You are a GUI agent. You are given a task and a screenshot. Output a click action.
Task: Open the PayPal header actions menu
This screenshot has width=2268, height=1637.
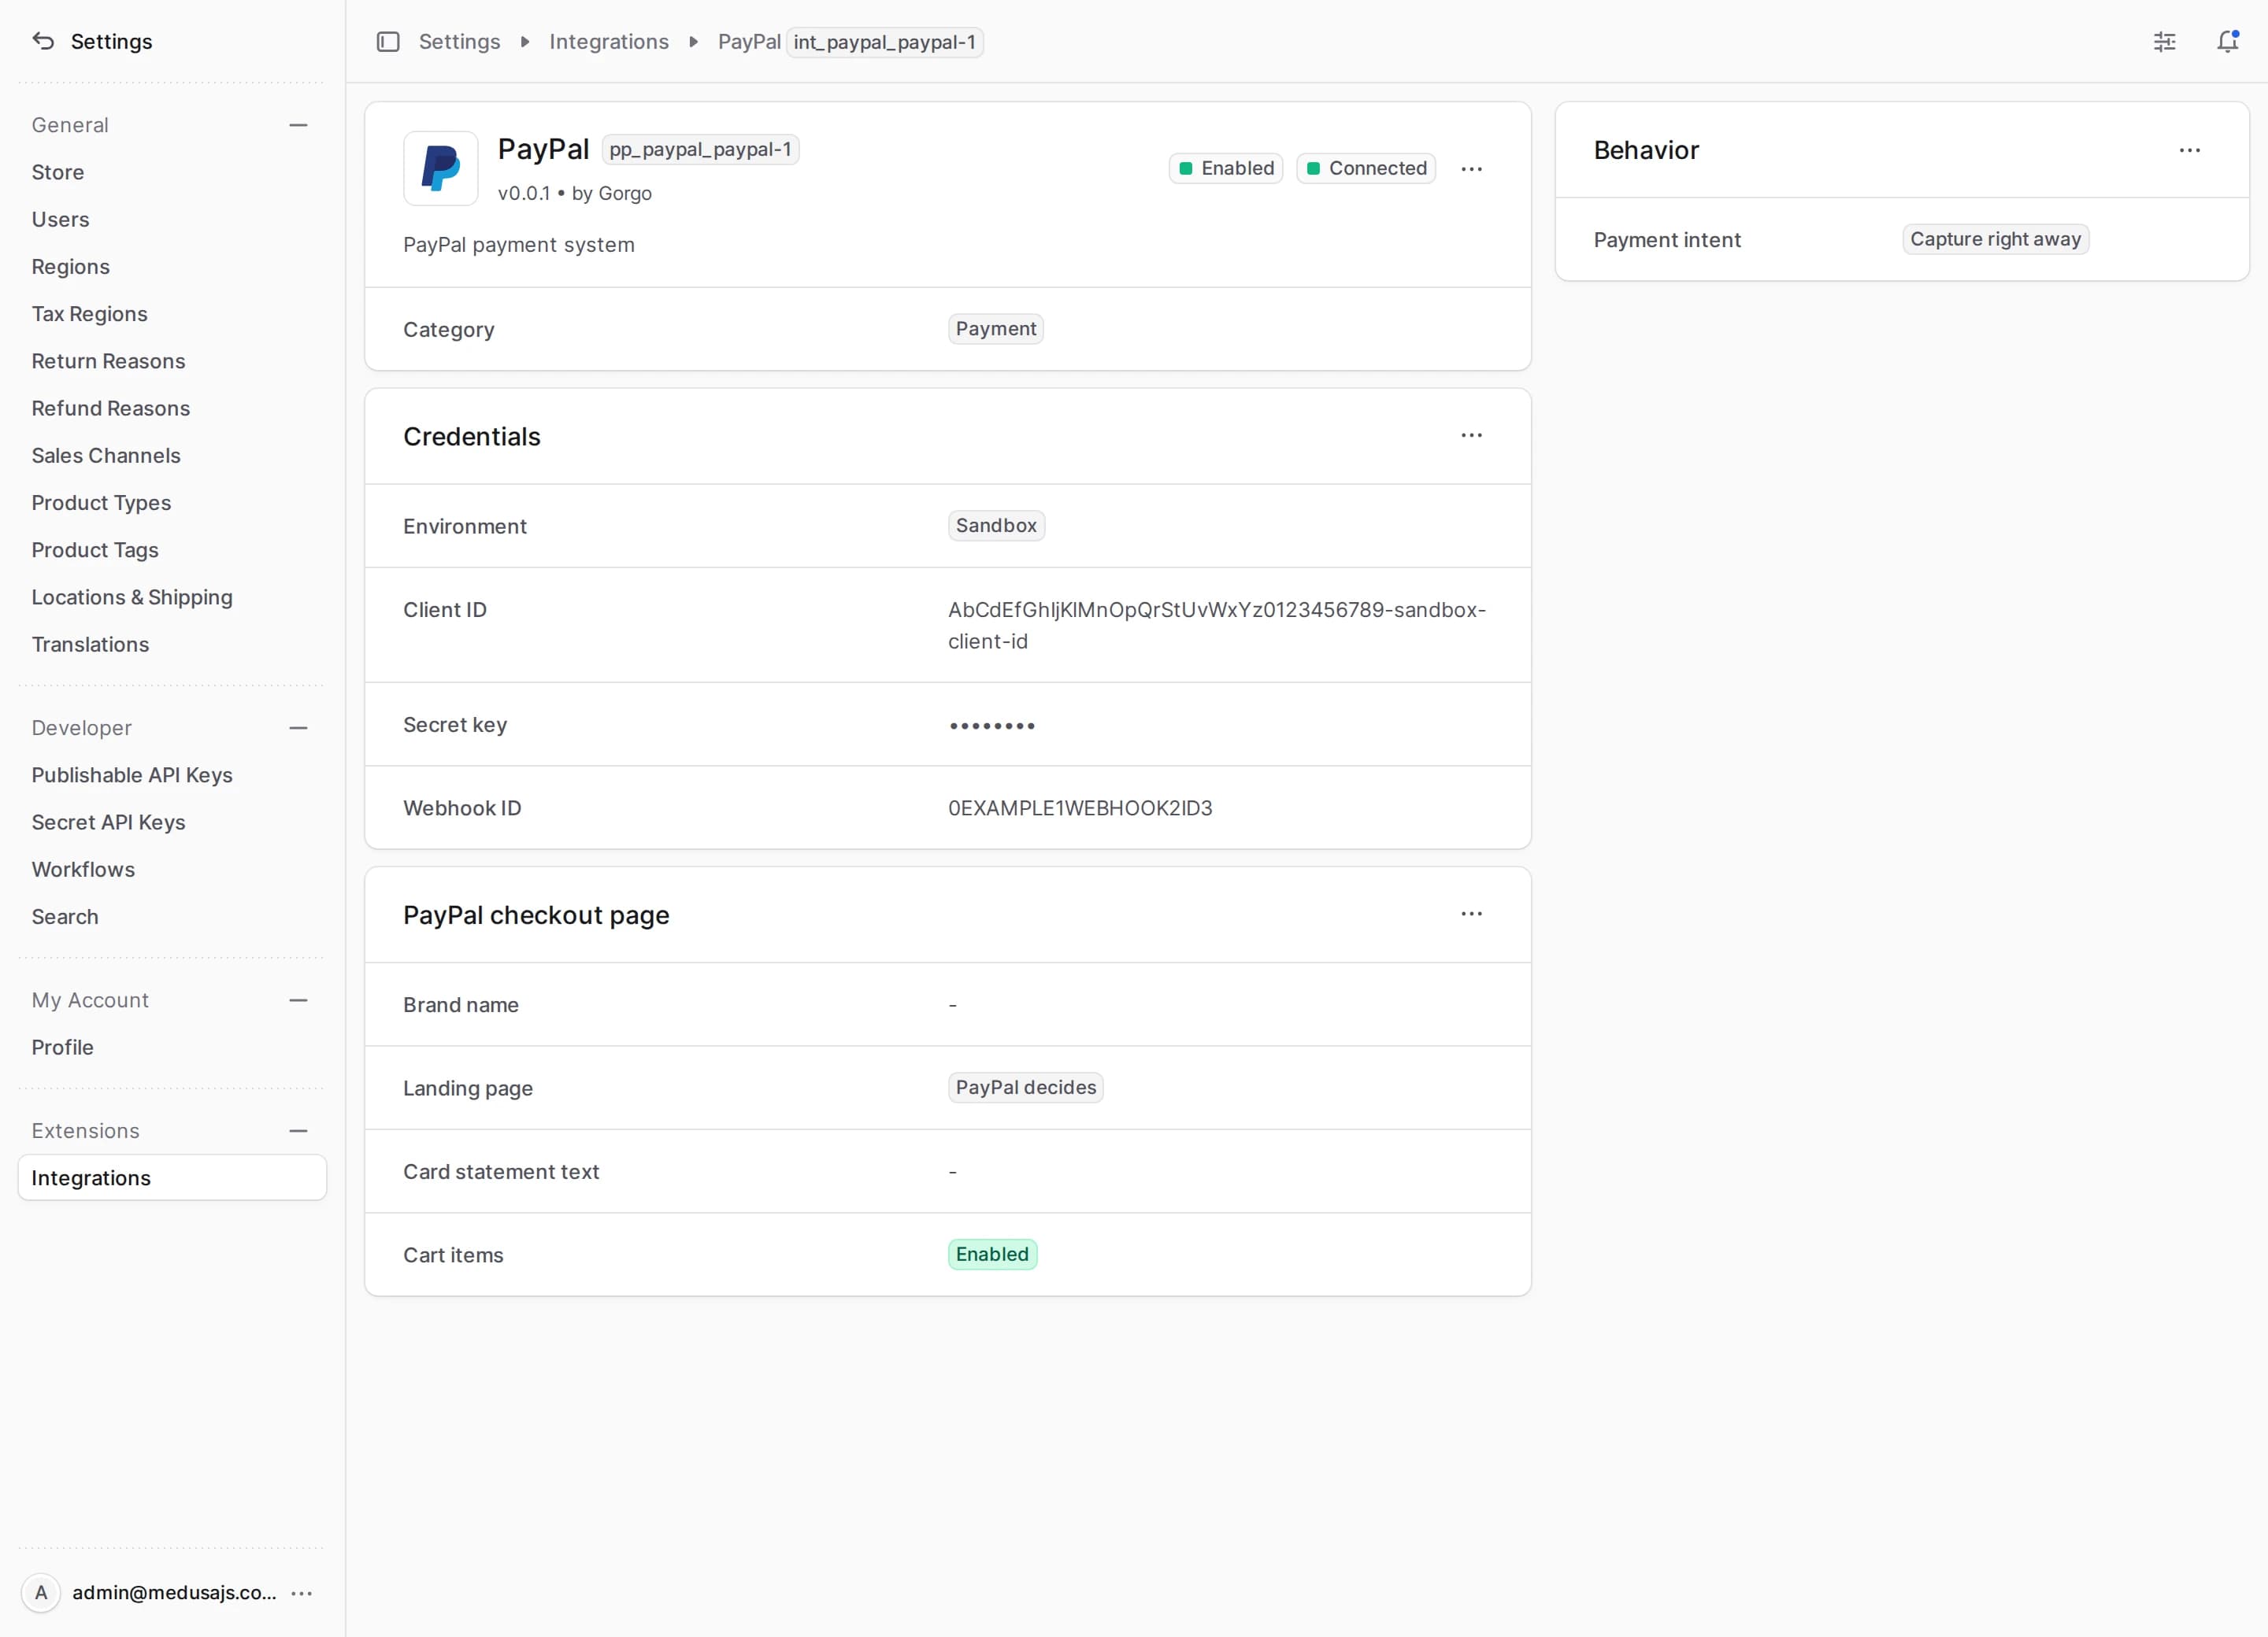[x=1471, y=169]
